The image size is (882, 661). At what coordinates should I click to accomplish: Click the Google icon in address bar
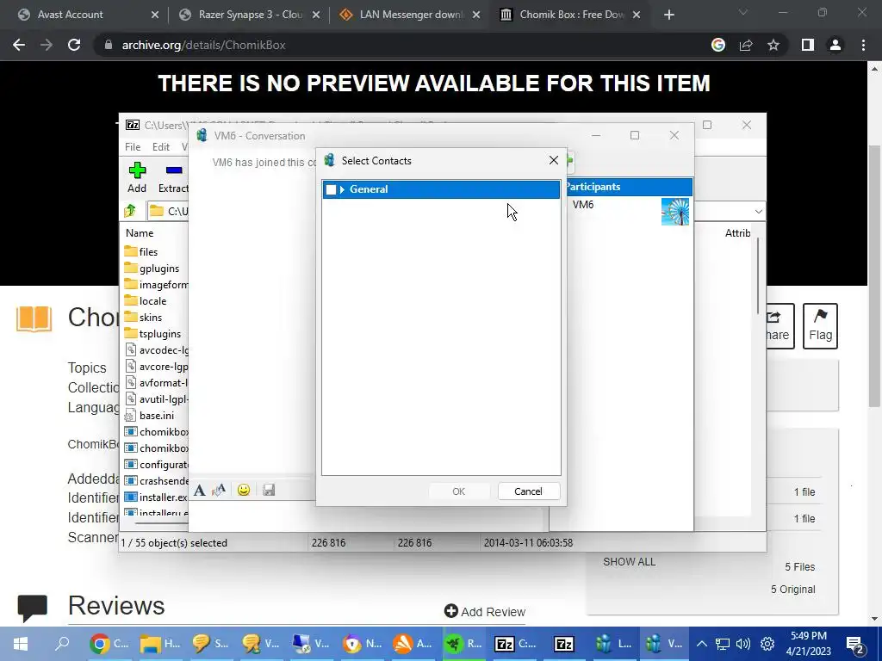(717, 45)
